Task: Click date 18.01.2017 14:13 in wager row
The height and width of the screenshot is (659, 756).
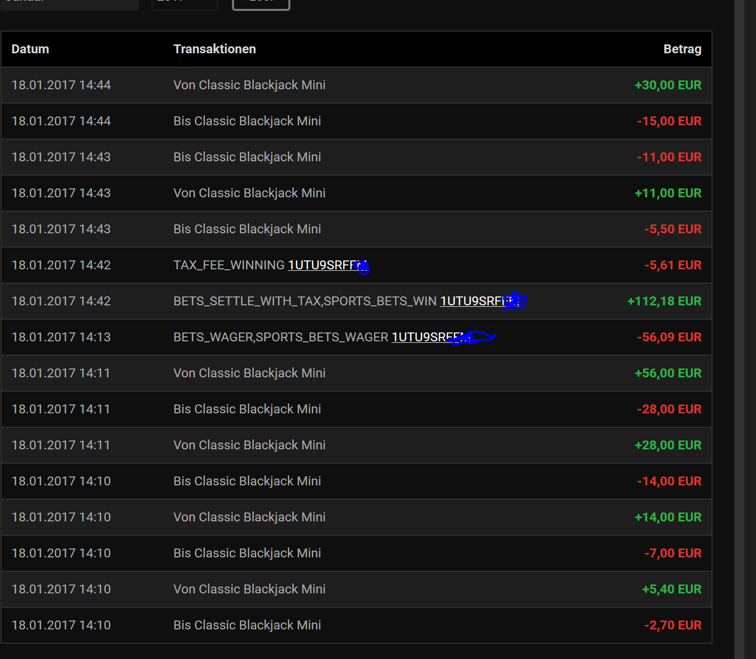Action: (61, 337)
